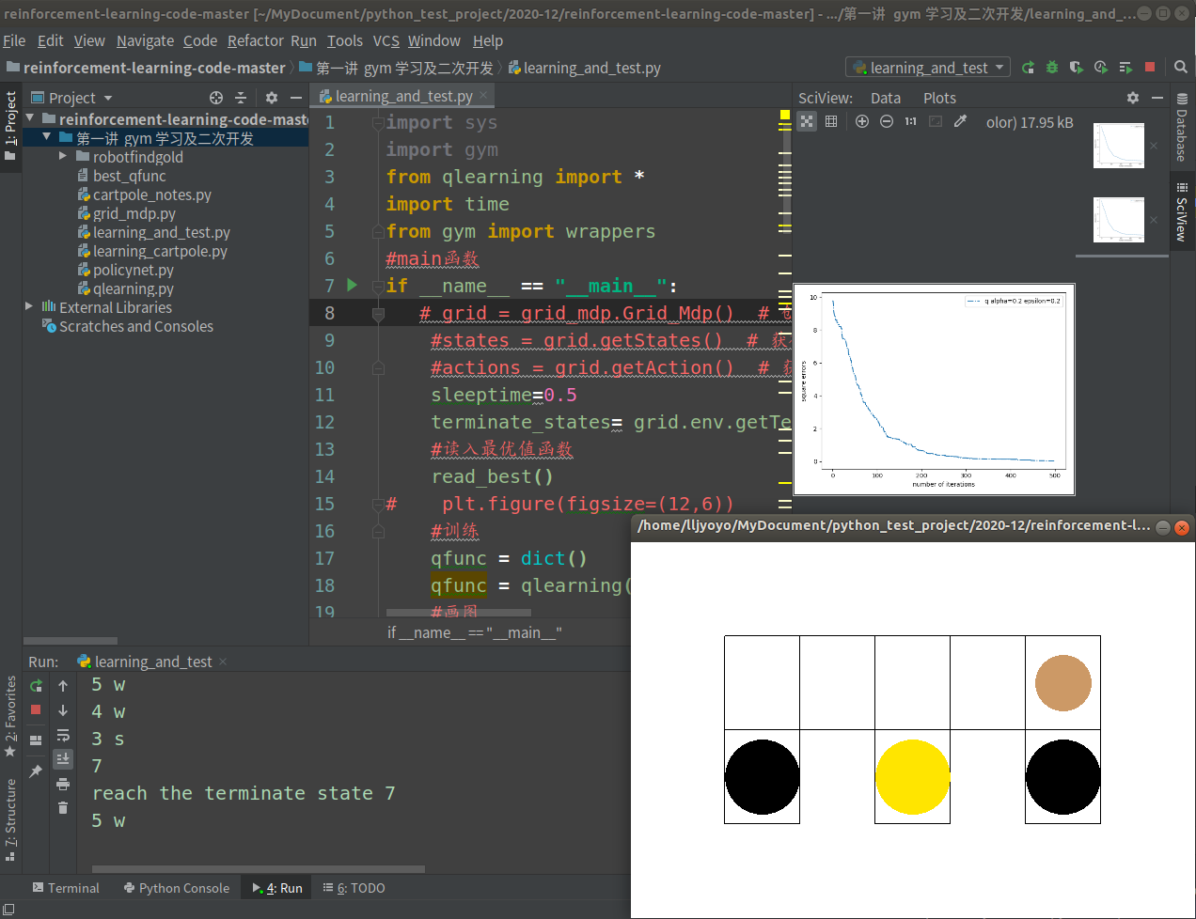Print the Run console output
The image size is (1196, 919).
pyautogui.click(x=63, y=784)
